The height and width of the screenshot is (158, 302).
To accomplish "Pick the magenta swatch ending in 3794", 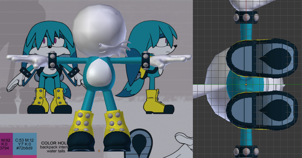I will coord(6,144).
